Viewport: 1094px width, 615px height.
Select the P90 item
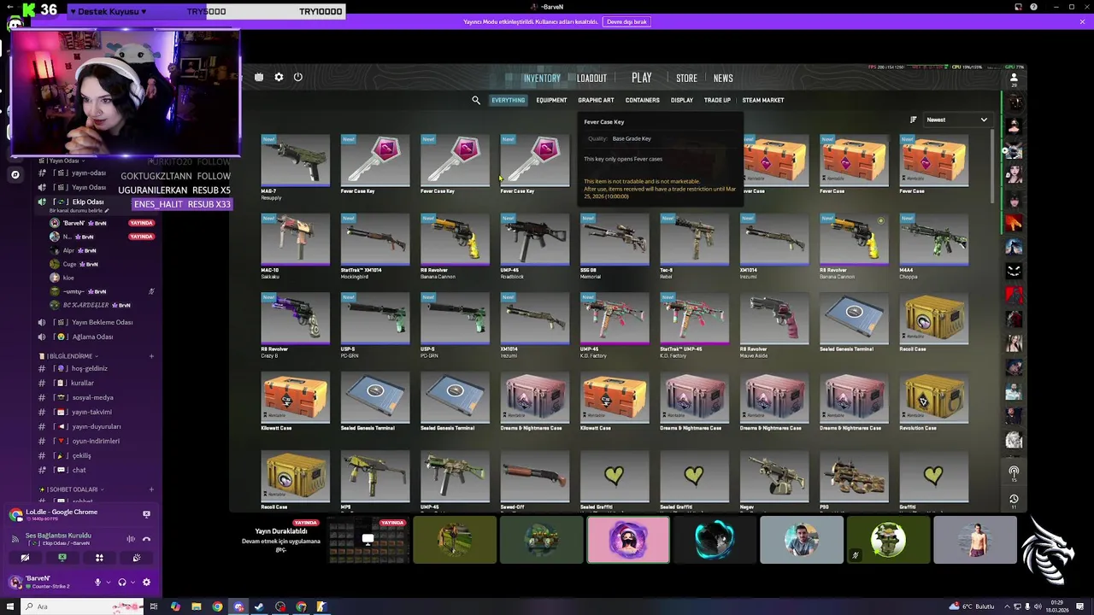coord(853,481)
